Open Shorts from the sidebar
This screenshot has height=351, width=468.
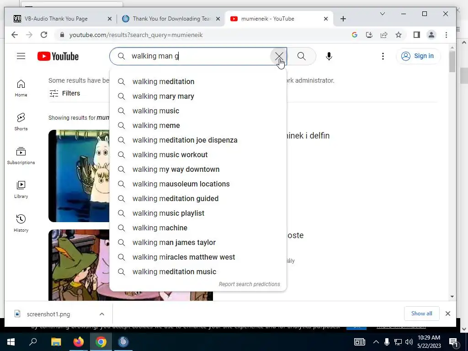click(x=21, y=122)
